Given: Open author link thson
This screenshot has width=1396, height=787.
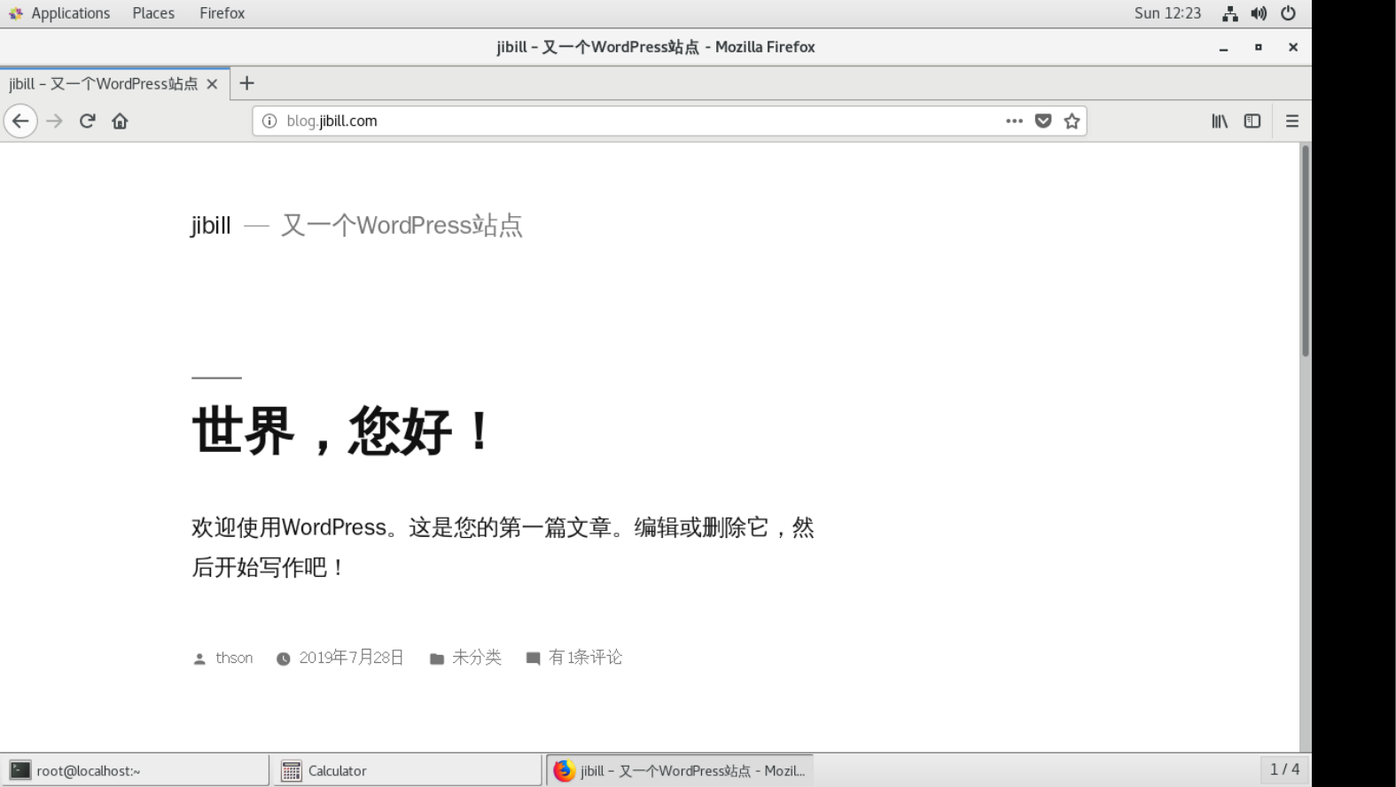Looking at the screenshot, I should point(234,658).
